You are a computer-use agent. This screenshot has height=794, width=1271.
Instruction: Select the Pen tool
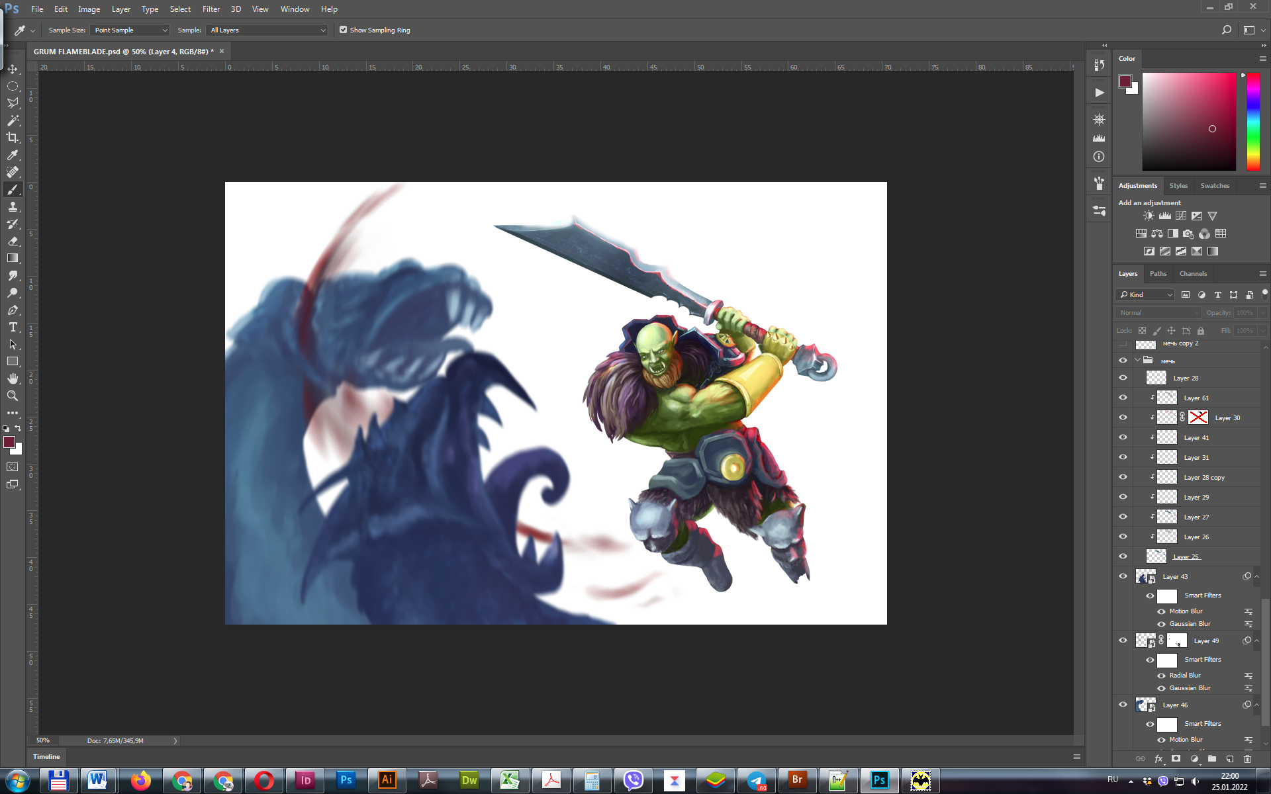13,310
